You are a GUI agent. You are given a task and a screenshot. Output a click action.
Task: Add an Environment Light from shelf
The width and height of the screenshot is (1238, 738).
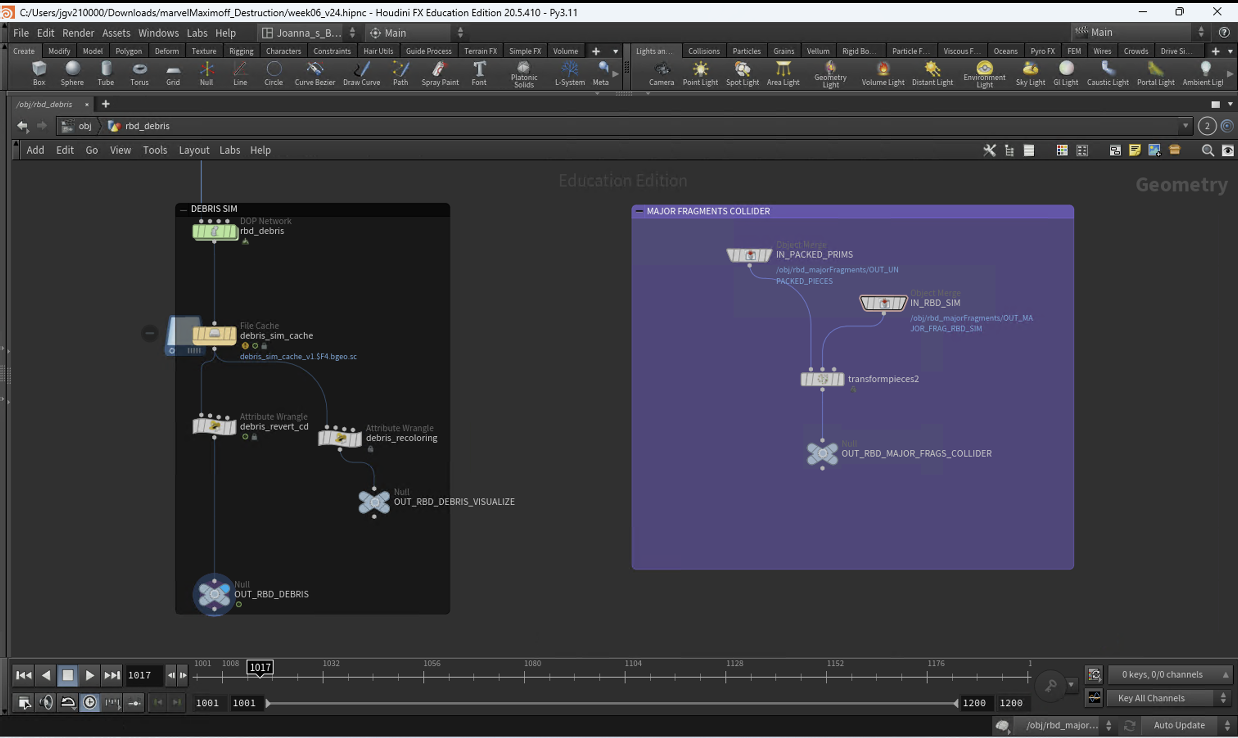pyautogui.click(x=984, y=73)
